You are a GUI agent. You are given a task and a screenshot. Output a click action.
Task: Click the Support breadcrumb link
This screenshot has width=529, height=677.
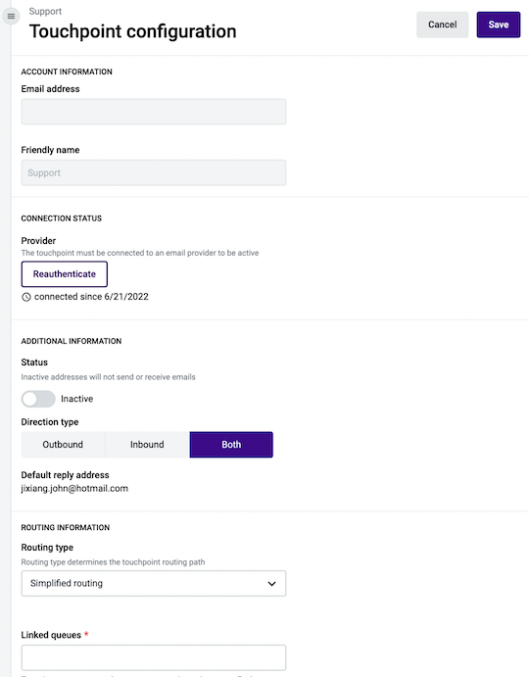pos(45,11)
